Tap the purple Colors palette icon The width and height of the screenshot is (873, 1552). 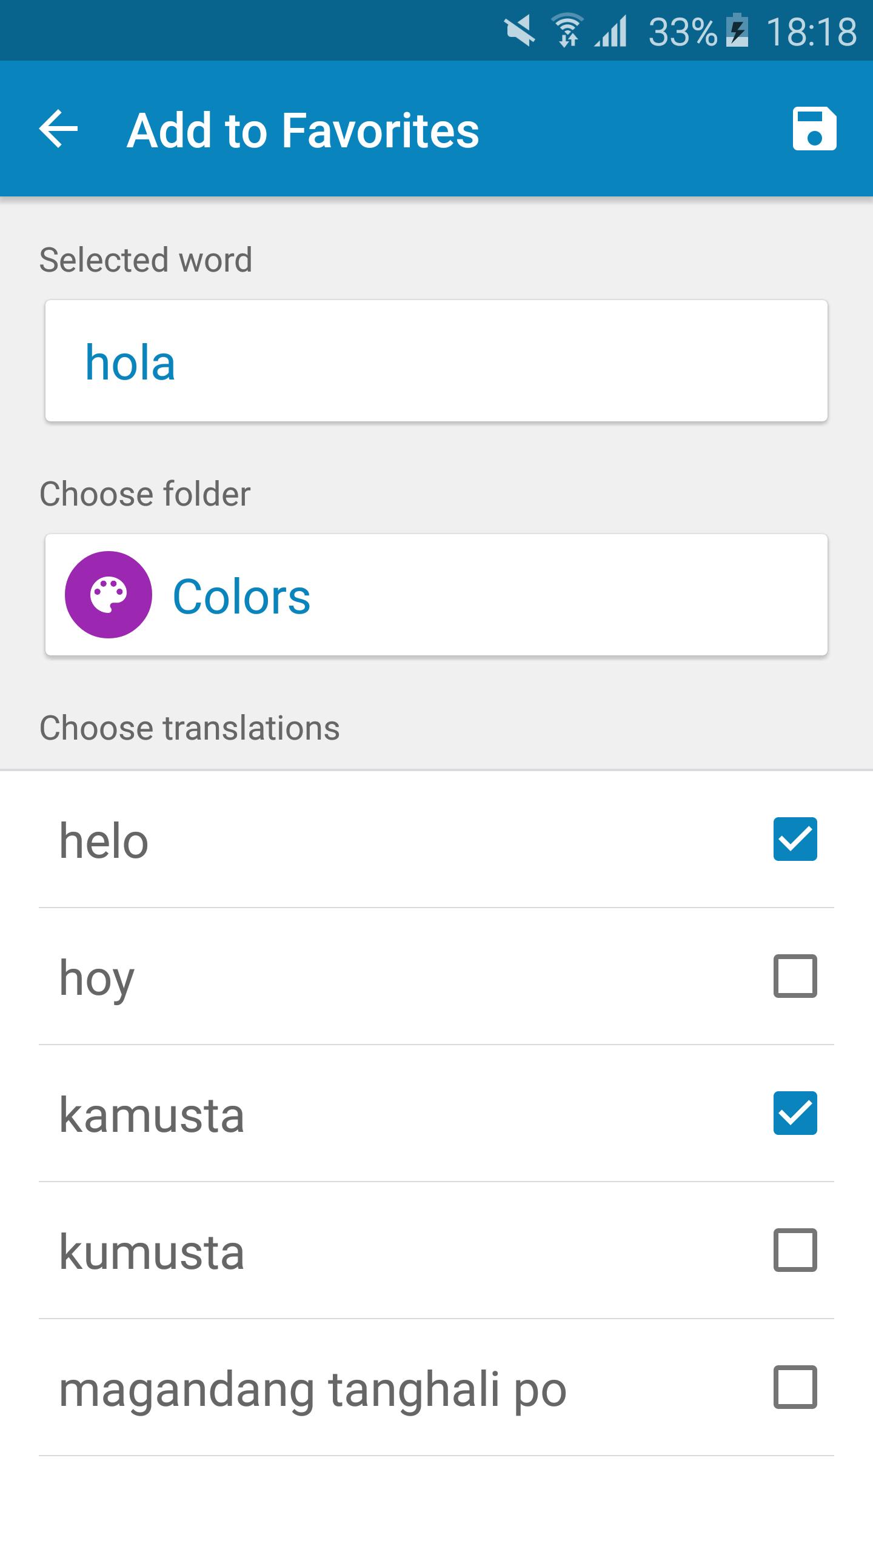tap(109, 595)
